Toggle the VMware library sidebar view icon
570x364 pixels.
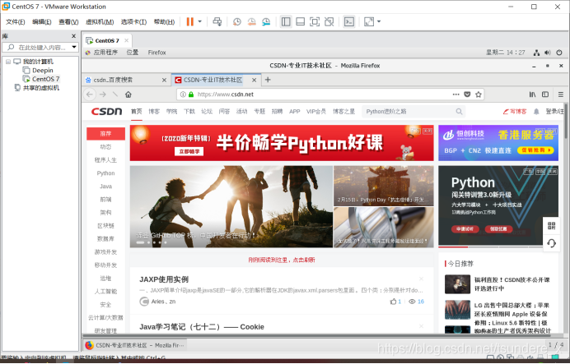click(286, 21)
